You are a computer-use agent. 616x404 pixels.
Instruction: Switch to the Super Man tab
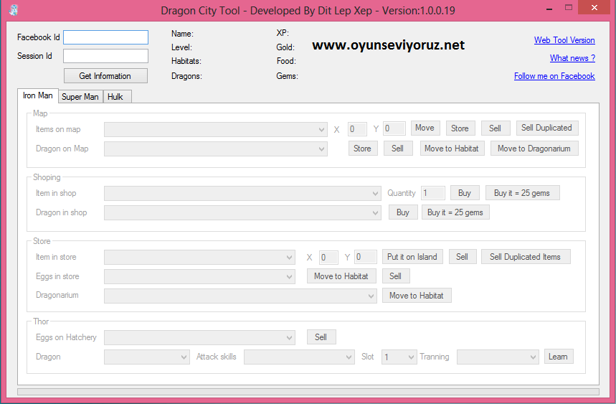pos(80,97)
